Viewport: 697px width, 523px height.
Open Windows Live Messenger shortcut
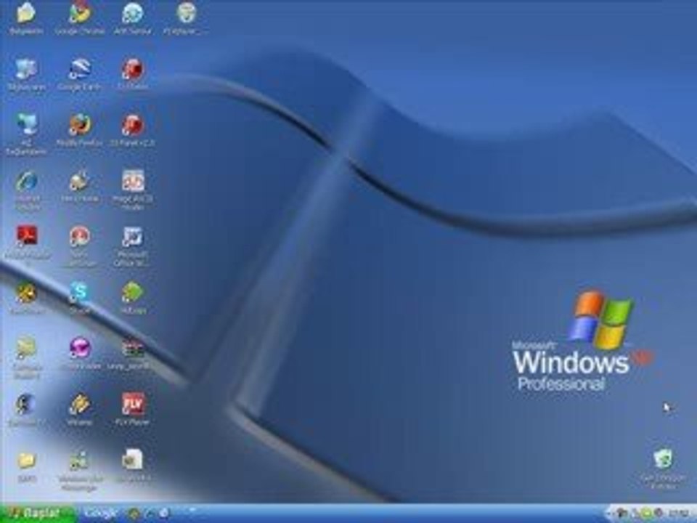tap(80, 461)
